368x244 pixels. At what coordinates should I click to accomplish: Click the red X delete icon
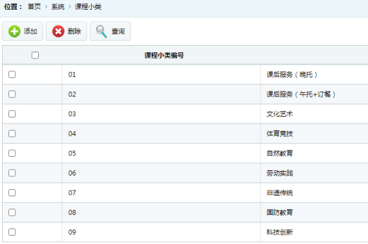(x=58, y=31)
